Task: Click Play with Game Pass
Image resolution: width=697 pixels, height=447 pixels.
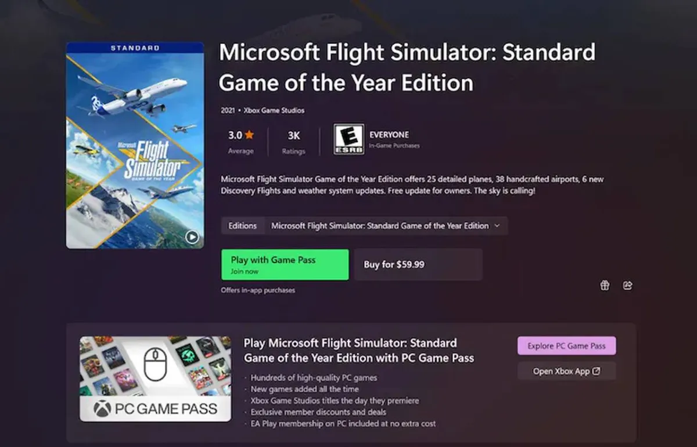Action: (x=284, y=264)
